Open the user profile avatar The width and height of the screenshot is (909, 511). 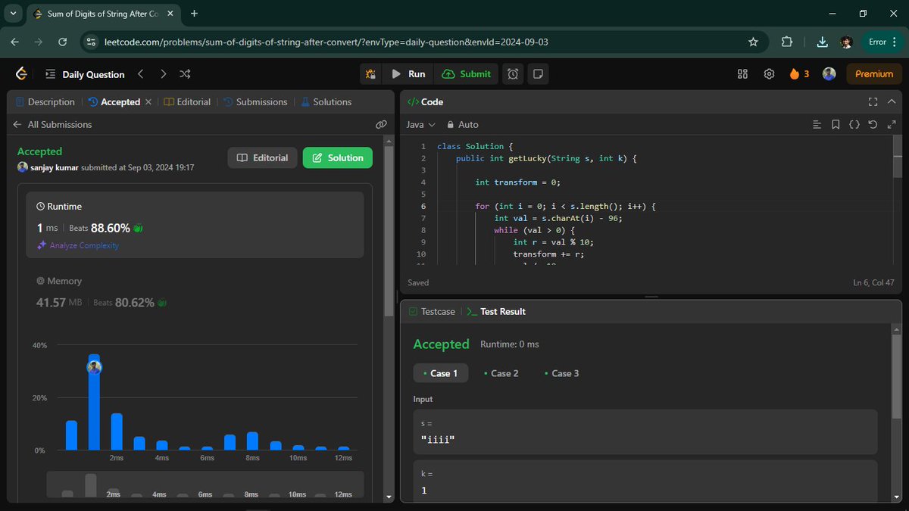click(829, 74)
